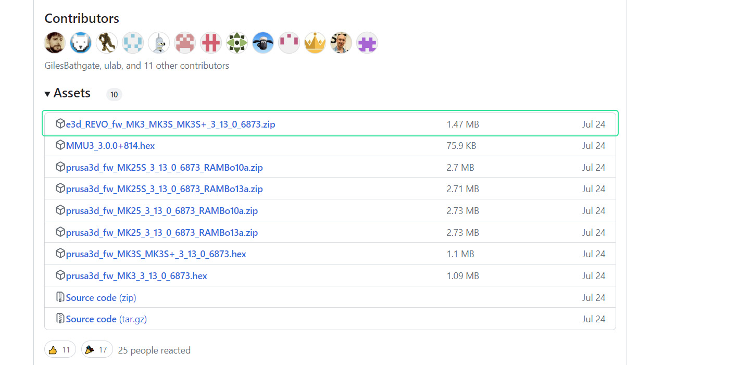
Task: Click the golden crown contributor avatar
Action: [x=315, y=43]
